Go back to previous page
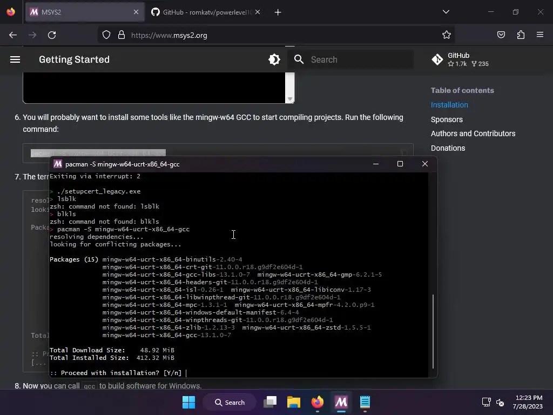Image resolution: width=553 pixels, height=415 pixels. tap(13, 35)
